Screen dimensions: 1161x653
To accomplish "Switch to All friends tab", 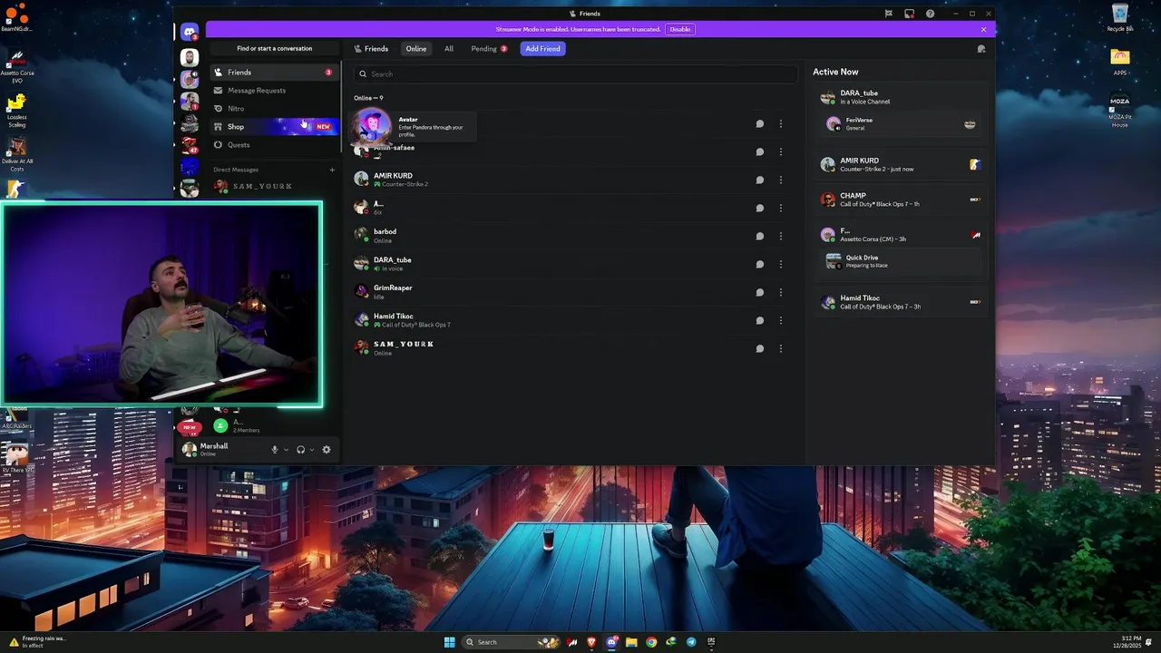I will pos(449,49).
